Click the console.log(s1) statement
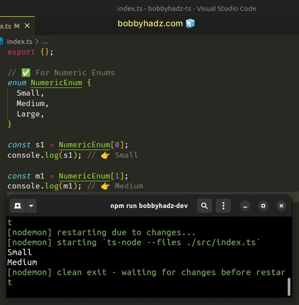299x305 pixels. pos(44,155)
